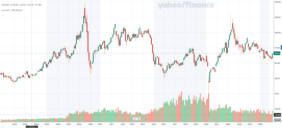The width and height of the screenshot is (282, 128).
Task: Click the green 66.05 current price tag
Action: (277, 53)
